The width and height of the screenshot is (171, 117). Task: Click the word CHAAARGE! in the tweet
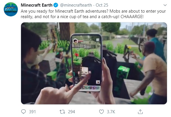coord(132,17)
